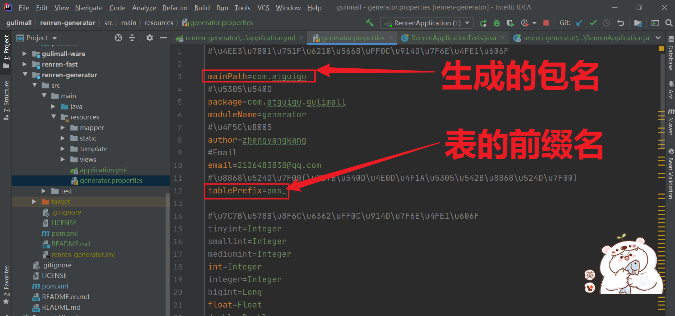Close the application.yml tab
Image resolution: width=675 pixels, height=316 pixels.
pos(301,38)
